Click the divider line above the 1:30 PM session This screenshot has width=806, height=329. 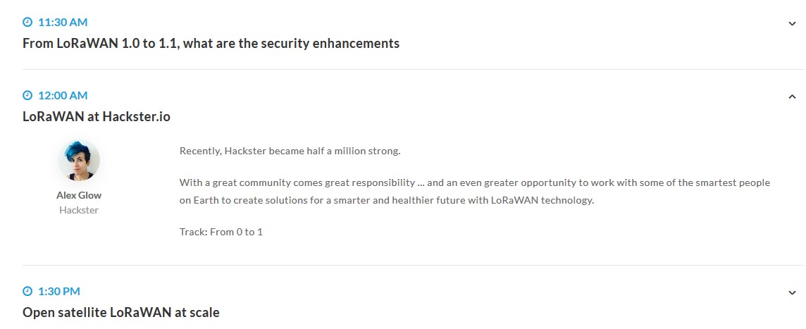click(x=413, y=265)
